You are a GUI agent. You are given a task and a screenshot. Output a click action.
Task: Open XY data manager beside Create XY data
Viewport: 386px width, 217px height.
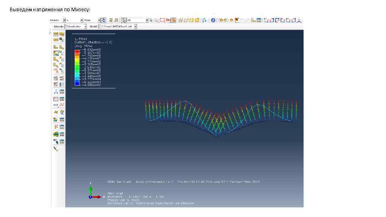pos(62,99)
